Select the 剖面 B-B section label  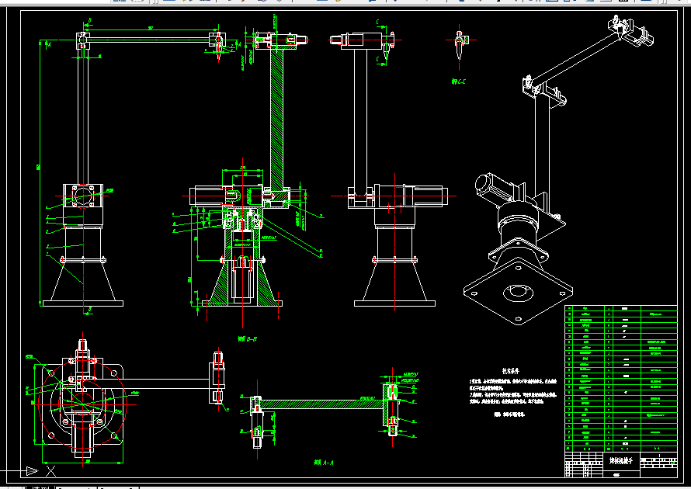[x=247, y=338]
